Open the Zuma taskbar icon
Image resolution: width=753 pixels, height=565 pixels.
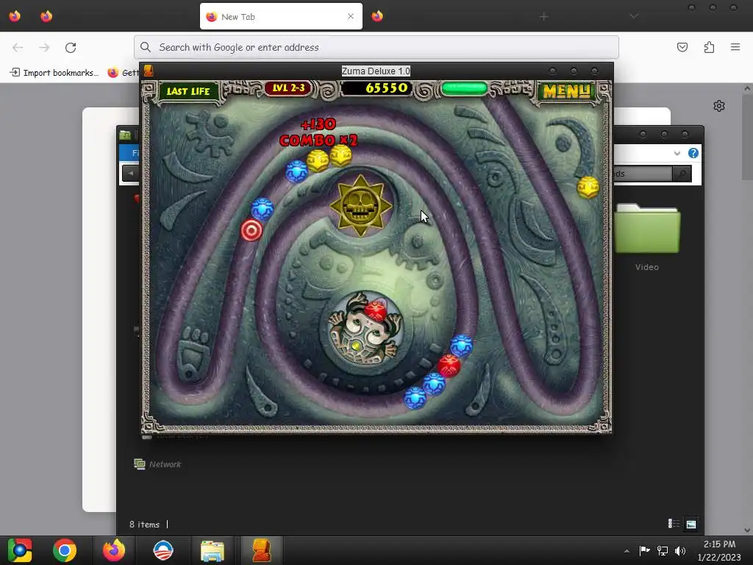[x=261, y=550]
